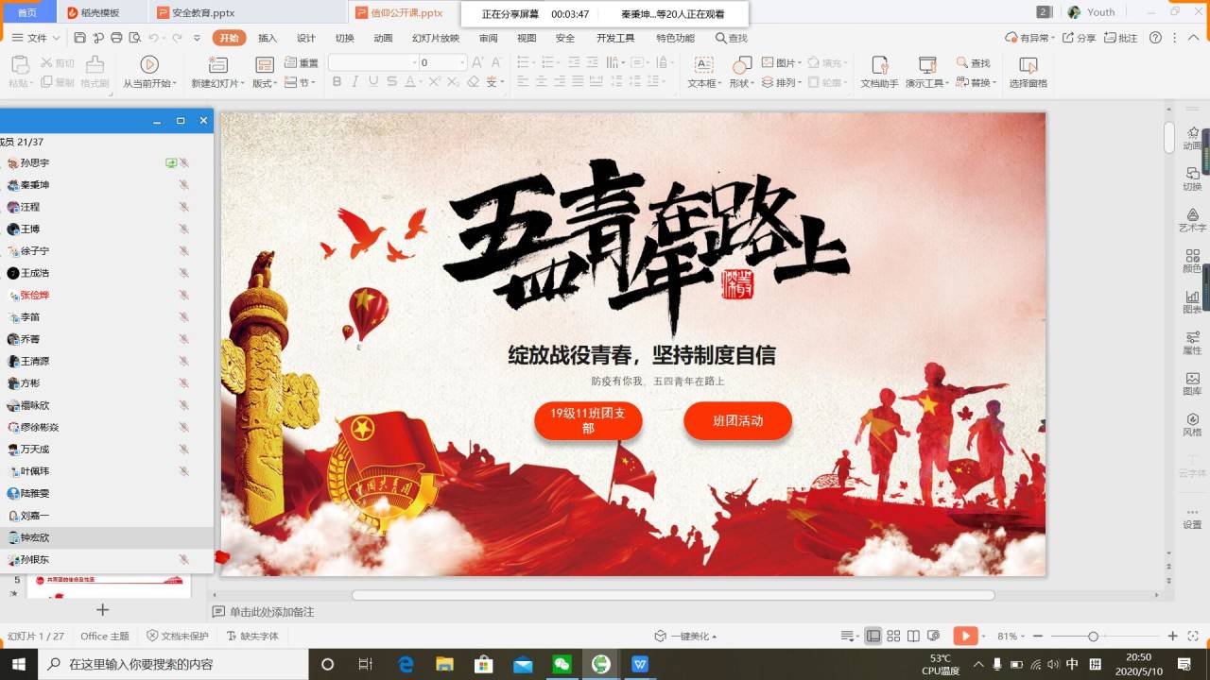Open the Gallery (图库) sidebar icon

coord(1192,382)
